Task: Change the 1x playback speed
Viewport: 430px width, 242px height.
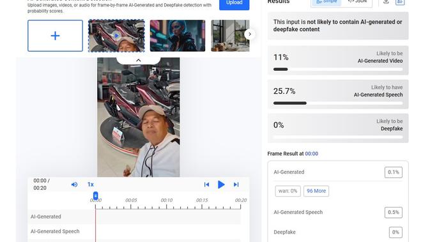Action: pyautogui.click(x=91, y=185)
